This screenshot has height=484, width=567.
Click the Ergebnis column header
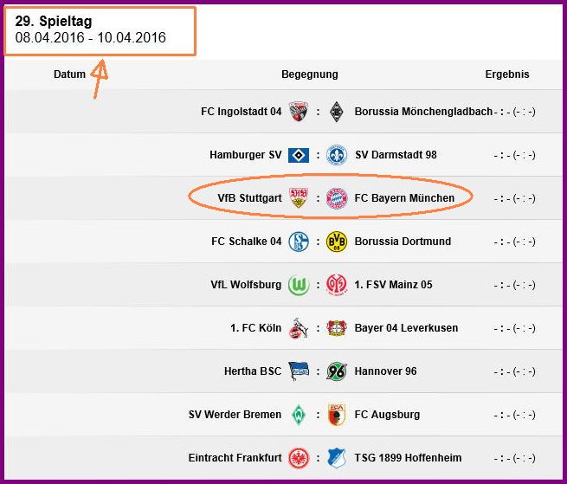pos(507,74)
